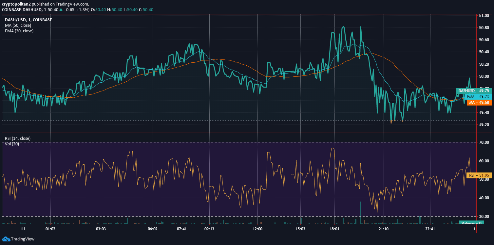Click the 49.40 price axis label

pyautogui.click(x=484, y=113)
